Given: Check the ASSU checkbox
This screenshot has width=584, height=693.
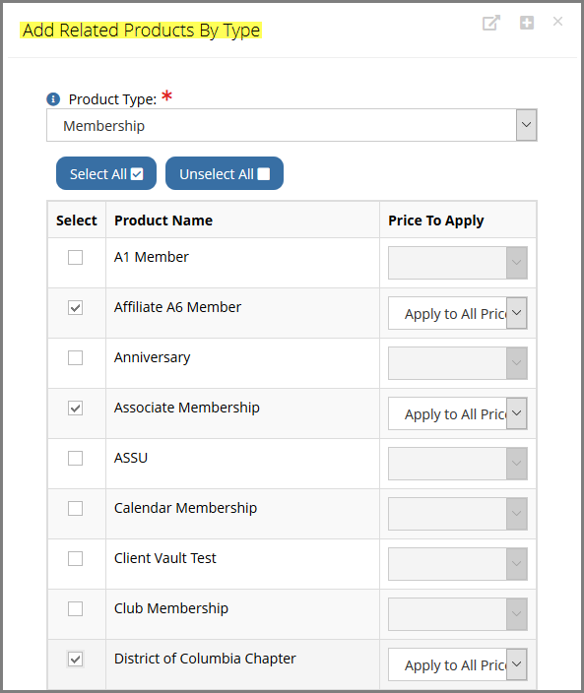Looking at the screenshot, I should [x=75, y=458].
